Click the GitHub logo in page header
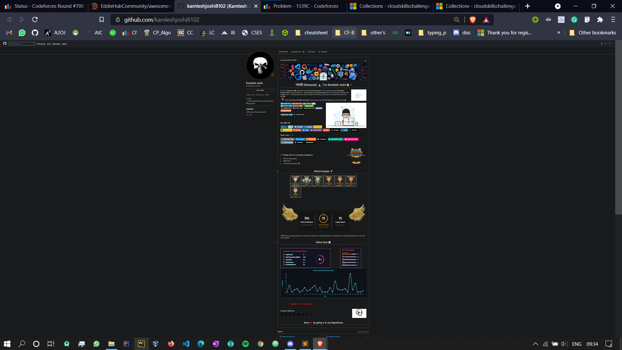Screen dimensions: 622x350 tap(5, 43)
